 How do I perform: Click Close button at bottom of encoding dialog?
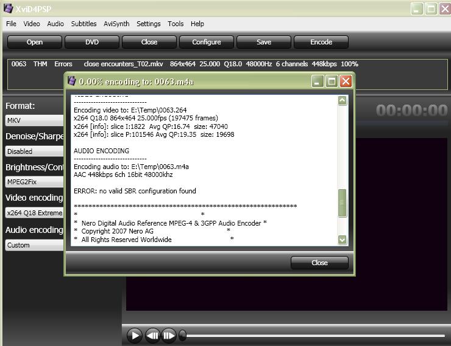point(319,263)
